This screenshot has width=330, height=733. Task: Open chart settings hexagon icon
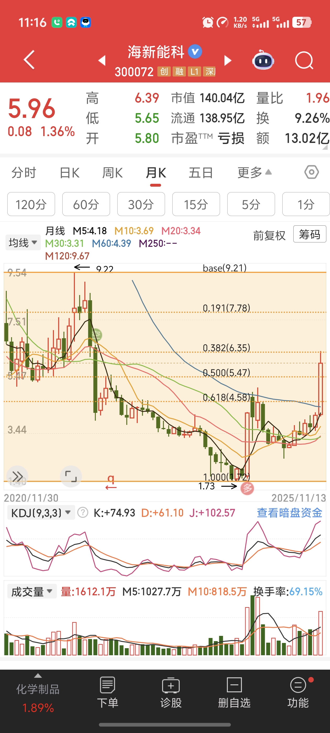(311, 172)
